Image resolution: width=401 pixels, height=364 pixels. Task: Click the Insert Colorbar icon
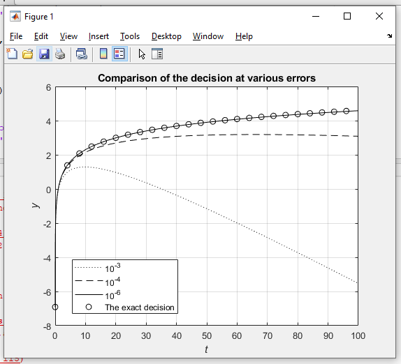point(103,54)
